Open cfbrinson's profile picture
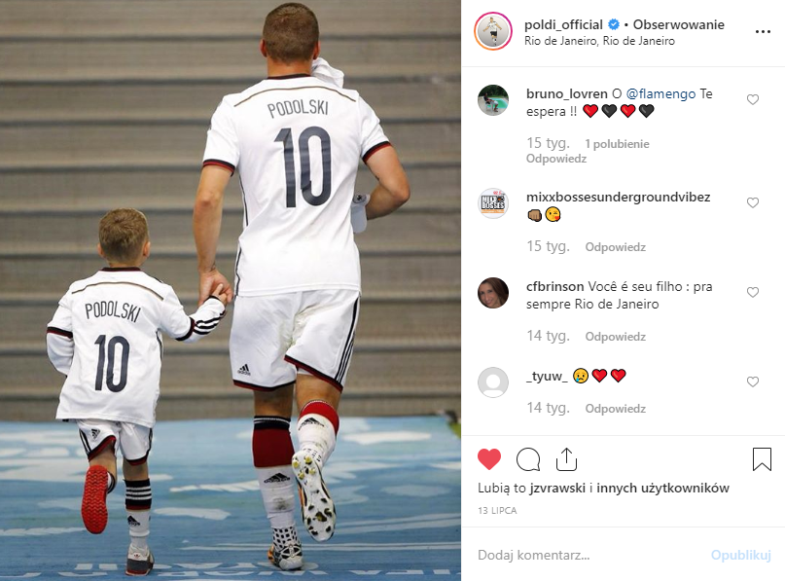Image resolution: width=785 pixels, height=581 pixels. [x=493, y=293]
